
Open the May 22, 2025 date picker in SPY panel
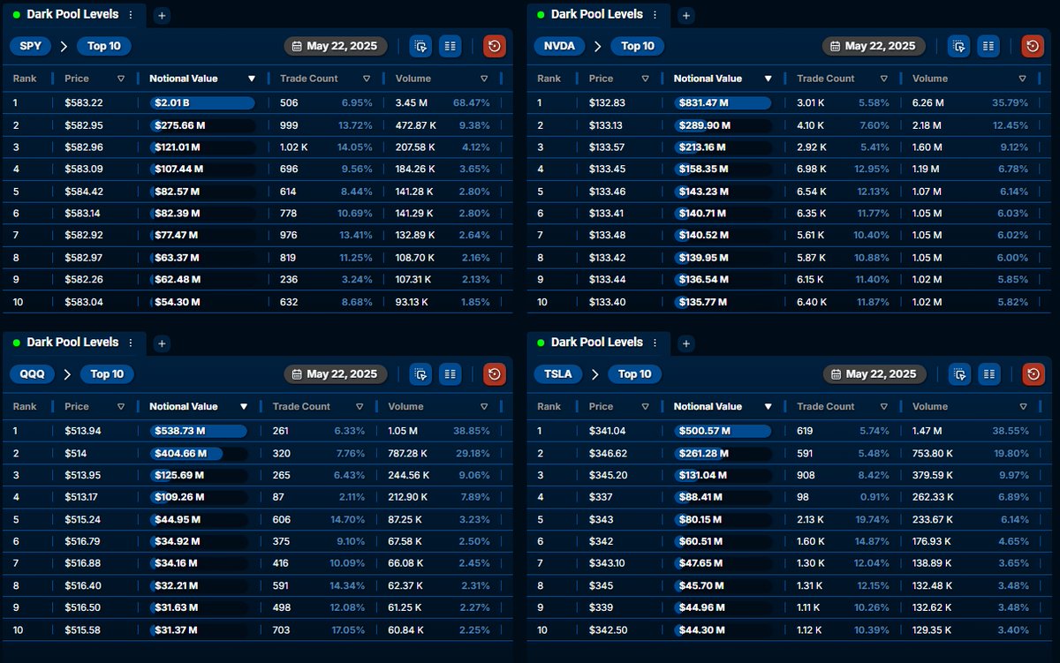[x=336, y=46]
